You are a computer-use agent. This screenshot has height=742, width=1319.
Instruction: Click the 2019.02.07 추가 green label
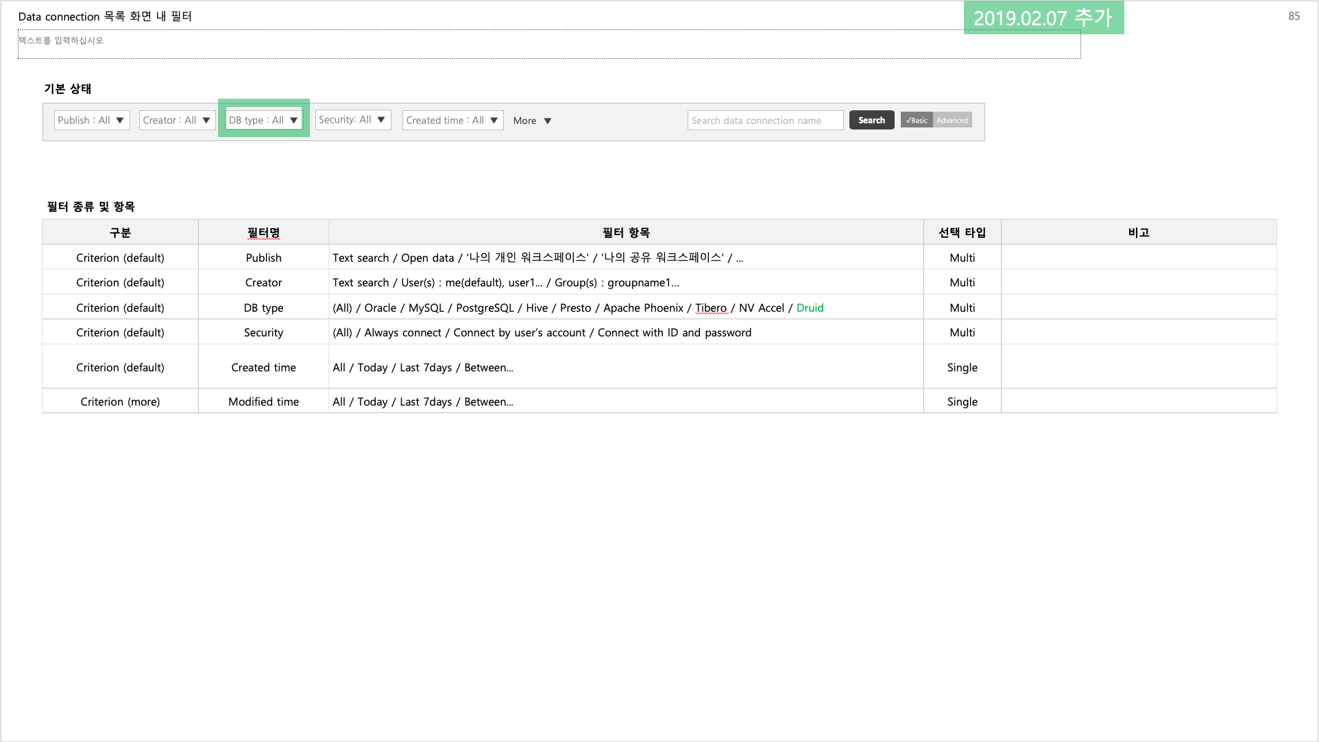pos(1043,18)
